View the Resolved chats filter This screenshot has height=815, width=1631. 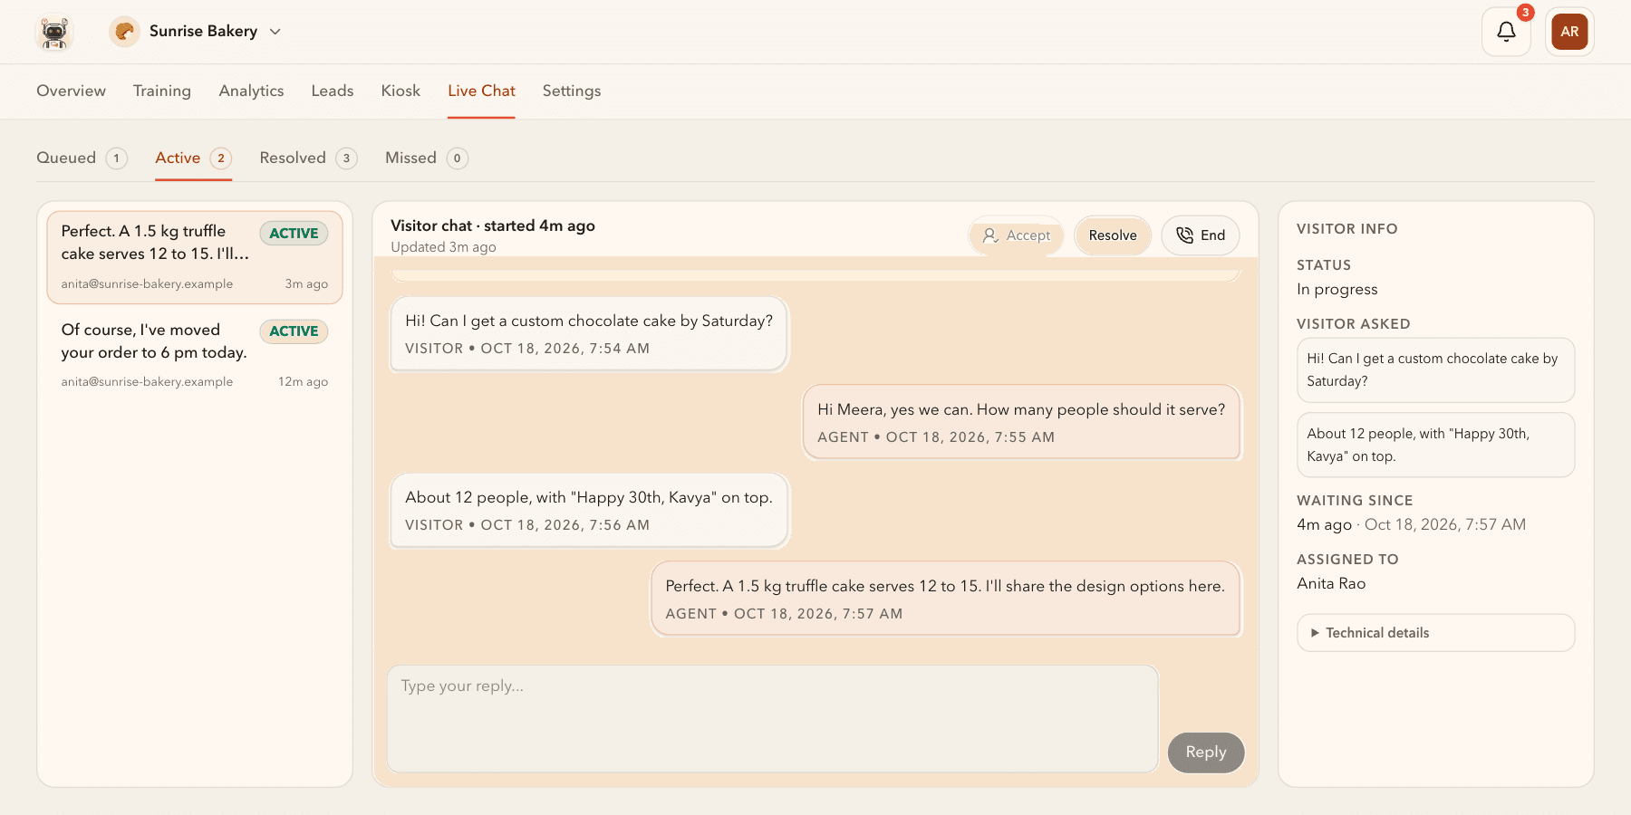(x=308, y=158)
